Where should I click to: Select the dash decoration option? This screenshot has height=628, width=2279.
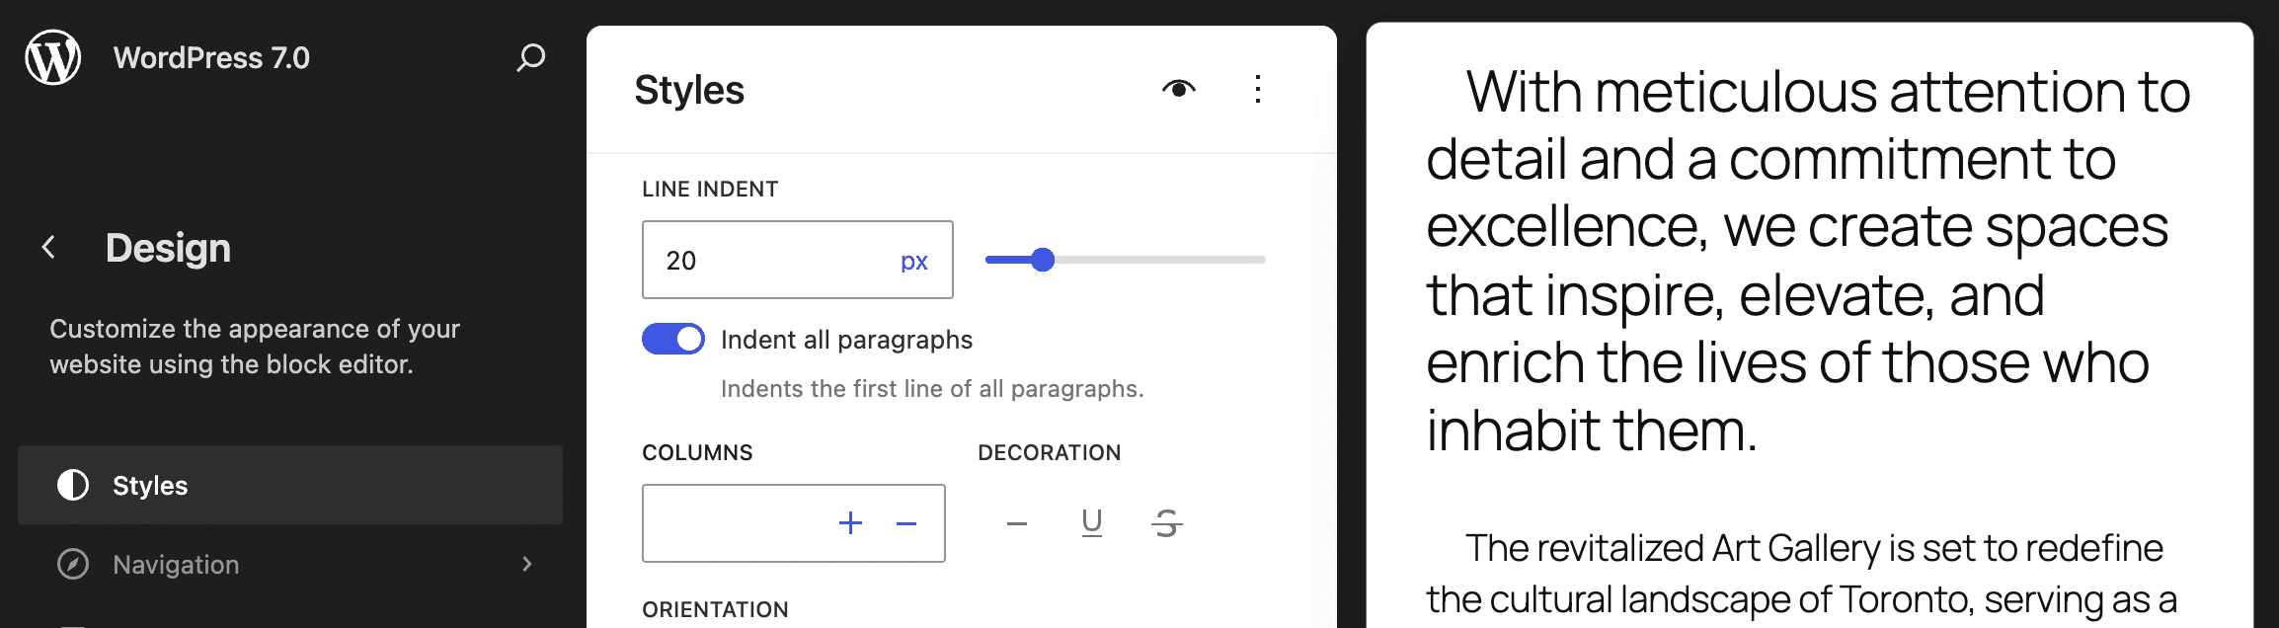click(1016, 523)
